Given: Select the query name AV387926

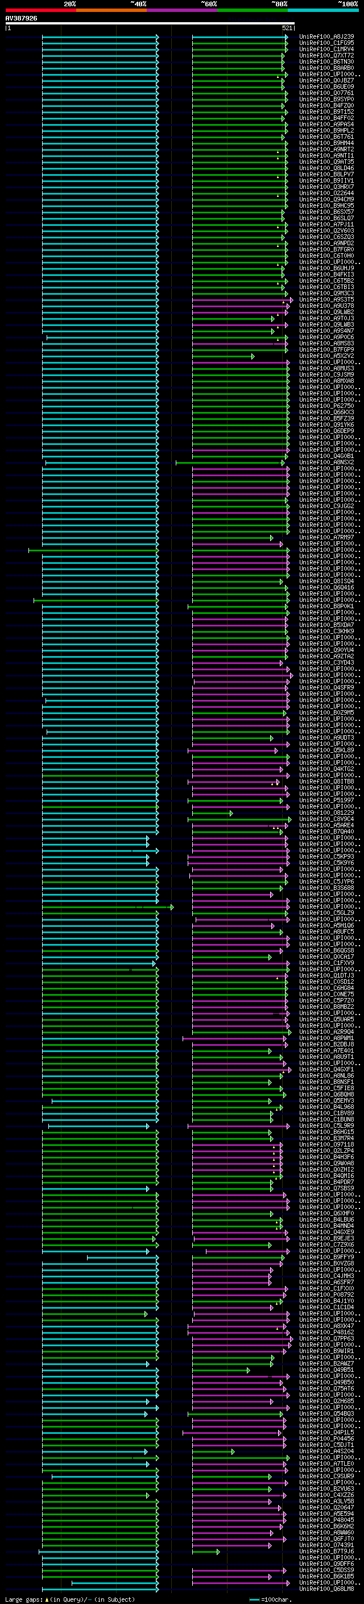Looking at the screenshot, I should click(x=21, y=18).
